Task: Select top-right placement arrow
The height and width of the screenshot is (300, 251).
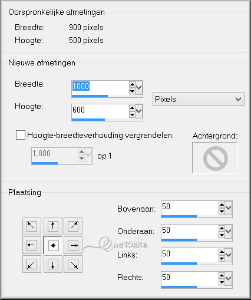Action: [73, 226]
